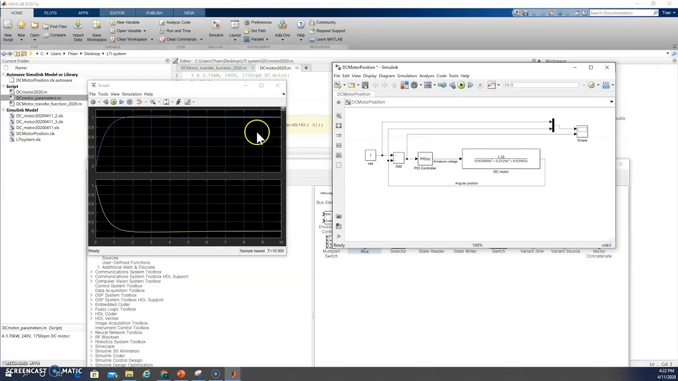The height and width of the screenshot is (381, 678).
Task: Open File Explorer from the taskbar
Action: 129,375
